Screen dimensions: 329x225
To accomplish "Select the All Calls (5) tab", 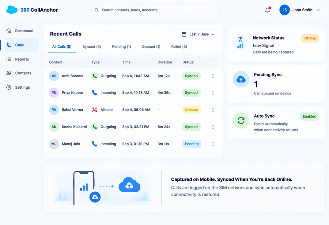I will [x=62, y=47].
